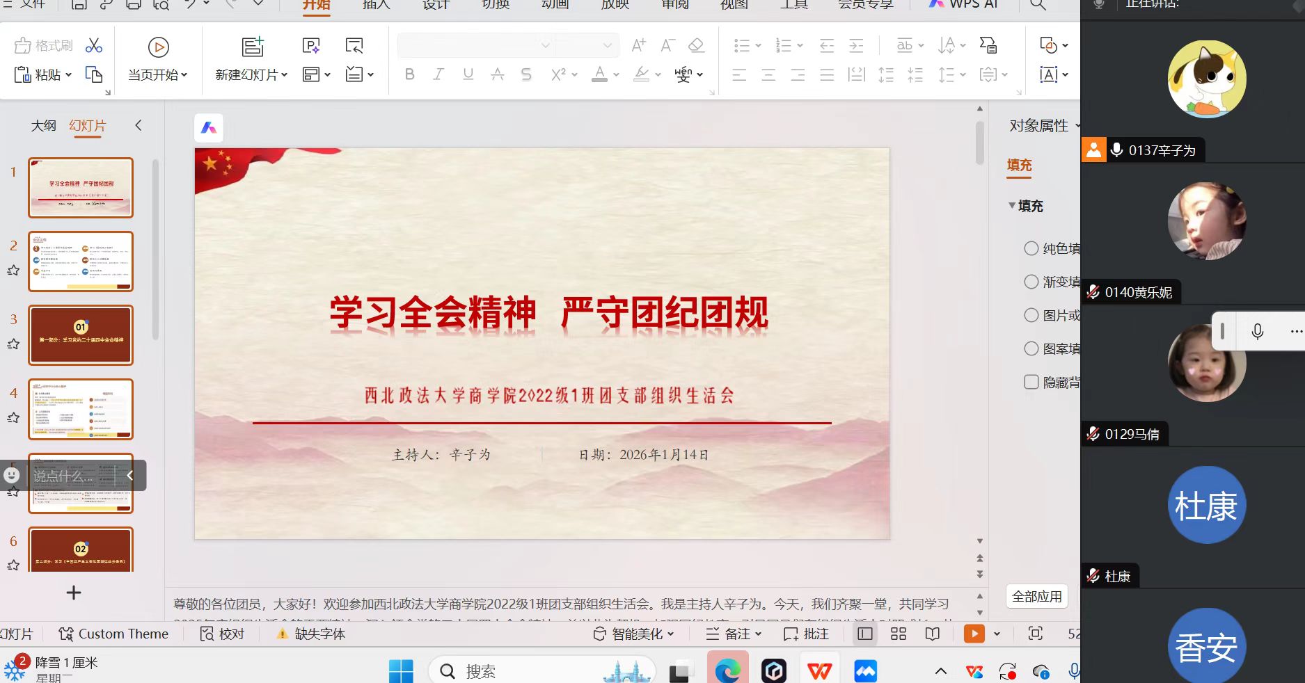The width and height of the screenshot is (1305, 683).
Task: Click the 缺失字体 warning button
Action: point(311,634)
